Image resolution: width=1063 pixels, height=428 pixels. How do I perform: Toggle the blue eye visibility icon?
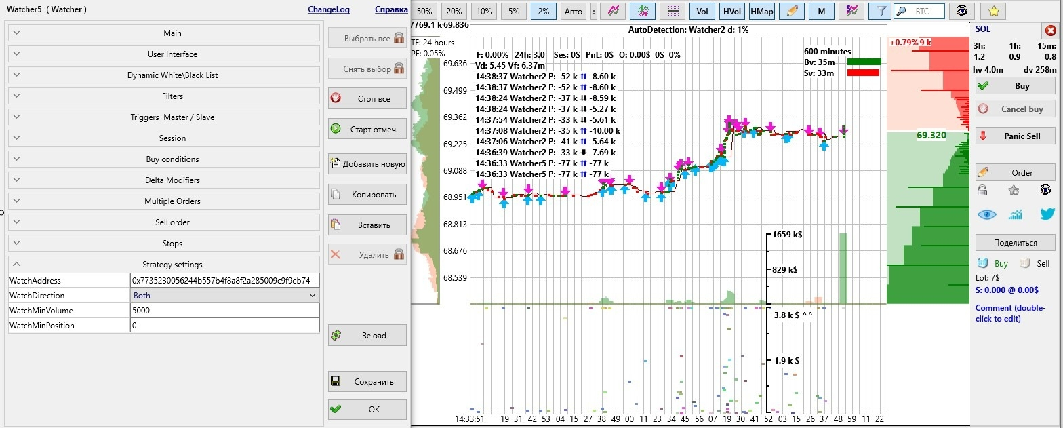point(986,214)
